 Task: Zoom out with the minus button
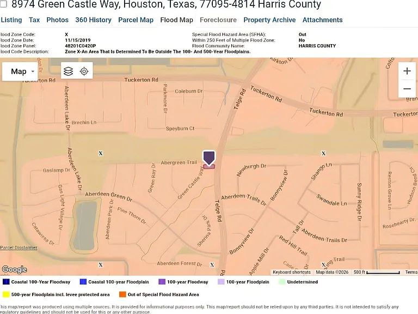point(407,89)
